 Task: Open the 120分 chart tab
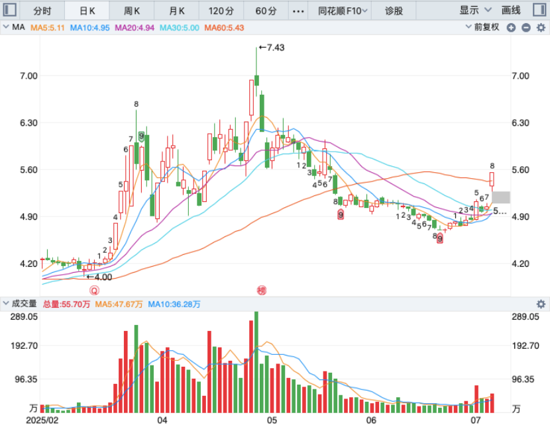(x=221, y=11)
